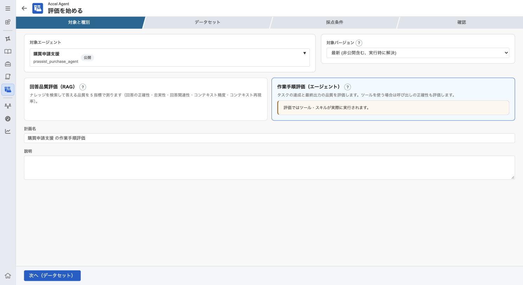Open the gauge meter sidebar icon
Image resolution: width=523 pixels, height=285 pixels.
click(8, 119)
